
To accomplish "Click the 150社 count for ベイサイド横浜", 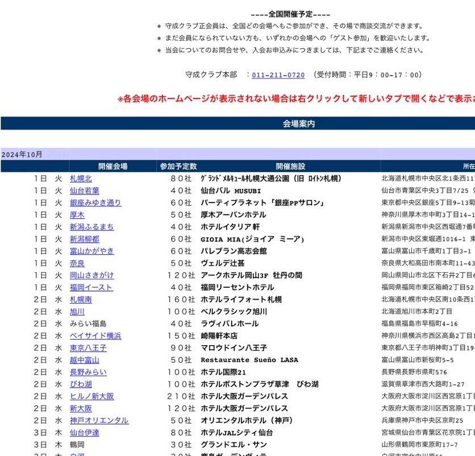I will [181, 336].
